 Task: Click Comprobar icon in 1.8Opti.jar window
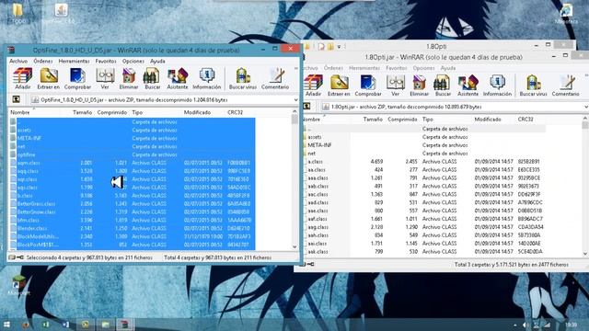[368, 86]
